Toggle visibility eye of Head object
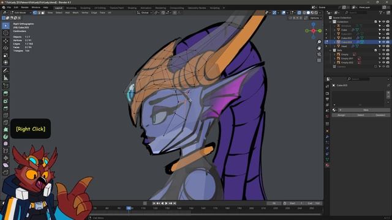 coord(384,46)
